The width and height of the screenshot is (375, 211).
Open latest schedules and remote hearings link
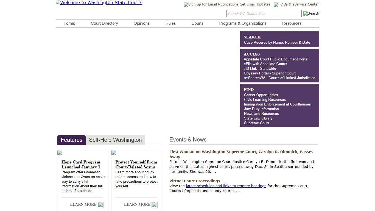point(226,186)
